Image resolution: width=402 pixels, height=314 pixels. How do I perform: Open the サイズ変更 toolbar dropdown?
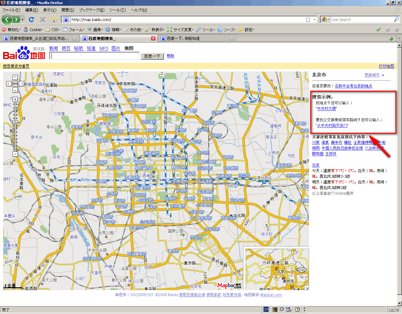pos(180,30)
